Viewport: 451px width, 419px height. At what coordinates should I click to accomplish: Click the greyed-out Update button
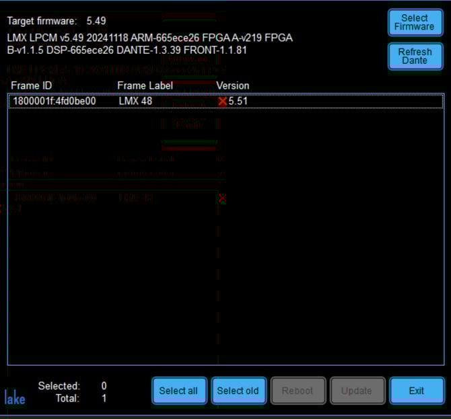(x=357, y=391)
